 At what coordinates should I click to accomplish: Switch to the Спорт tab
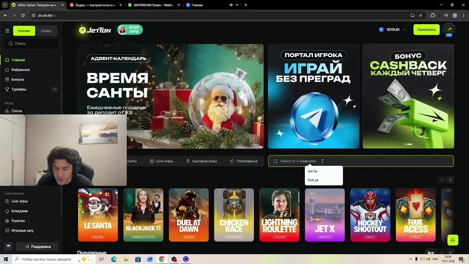point(46,31)
